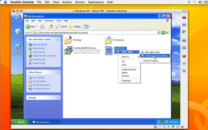
Task: Select moviestudio60b-trial_enu installer icon
Action: pos(68,50)
